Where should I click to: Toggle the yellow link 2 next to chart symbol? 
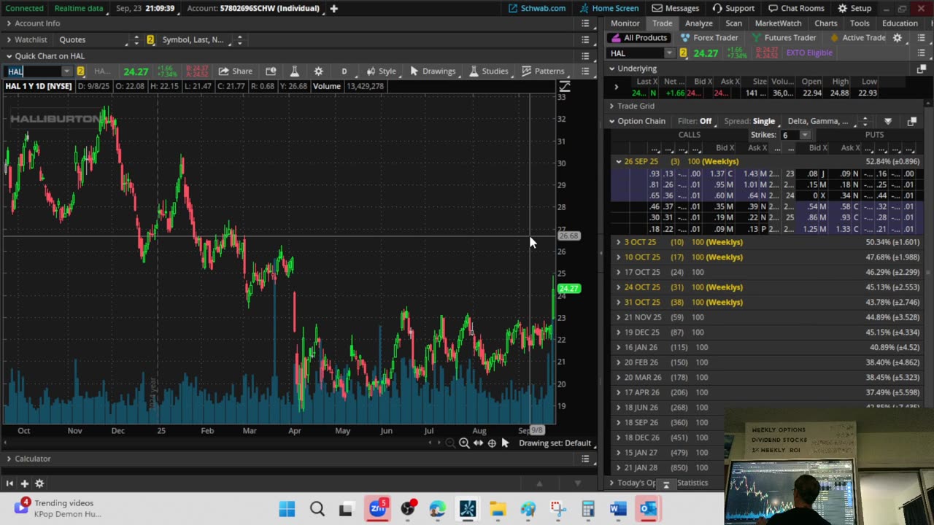80,71
